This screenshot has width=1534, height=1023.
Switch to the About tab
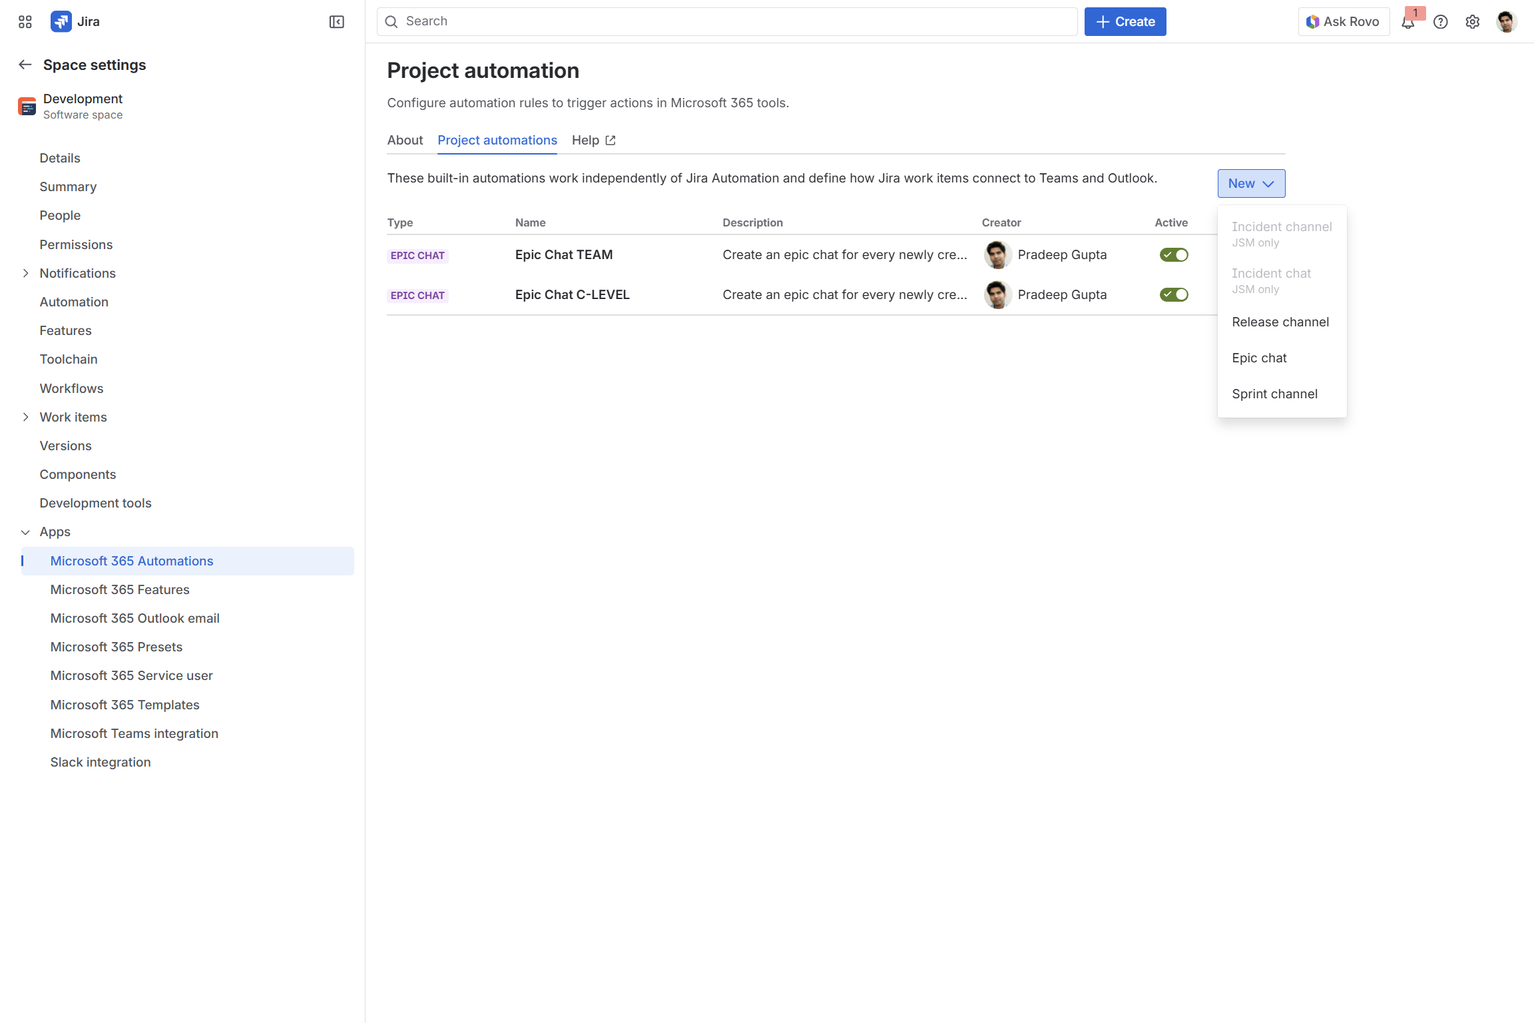click(405, 141)
